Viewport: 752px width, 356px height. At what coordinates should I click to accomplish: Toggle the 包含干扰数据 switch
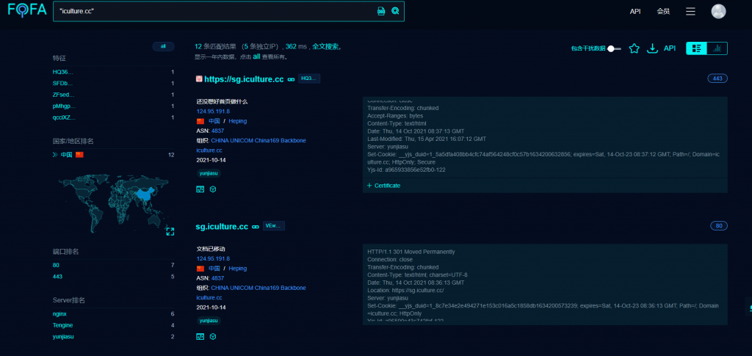(614, 48)
